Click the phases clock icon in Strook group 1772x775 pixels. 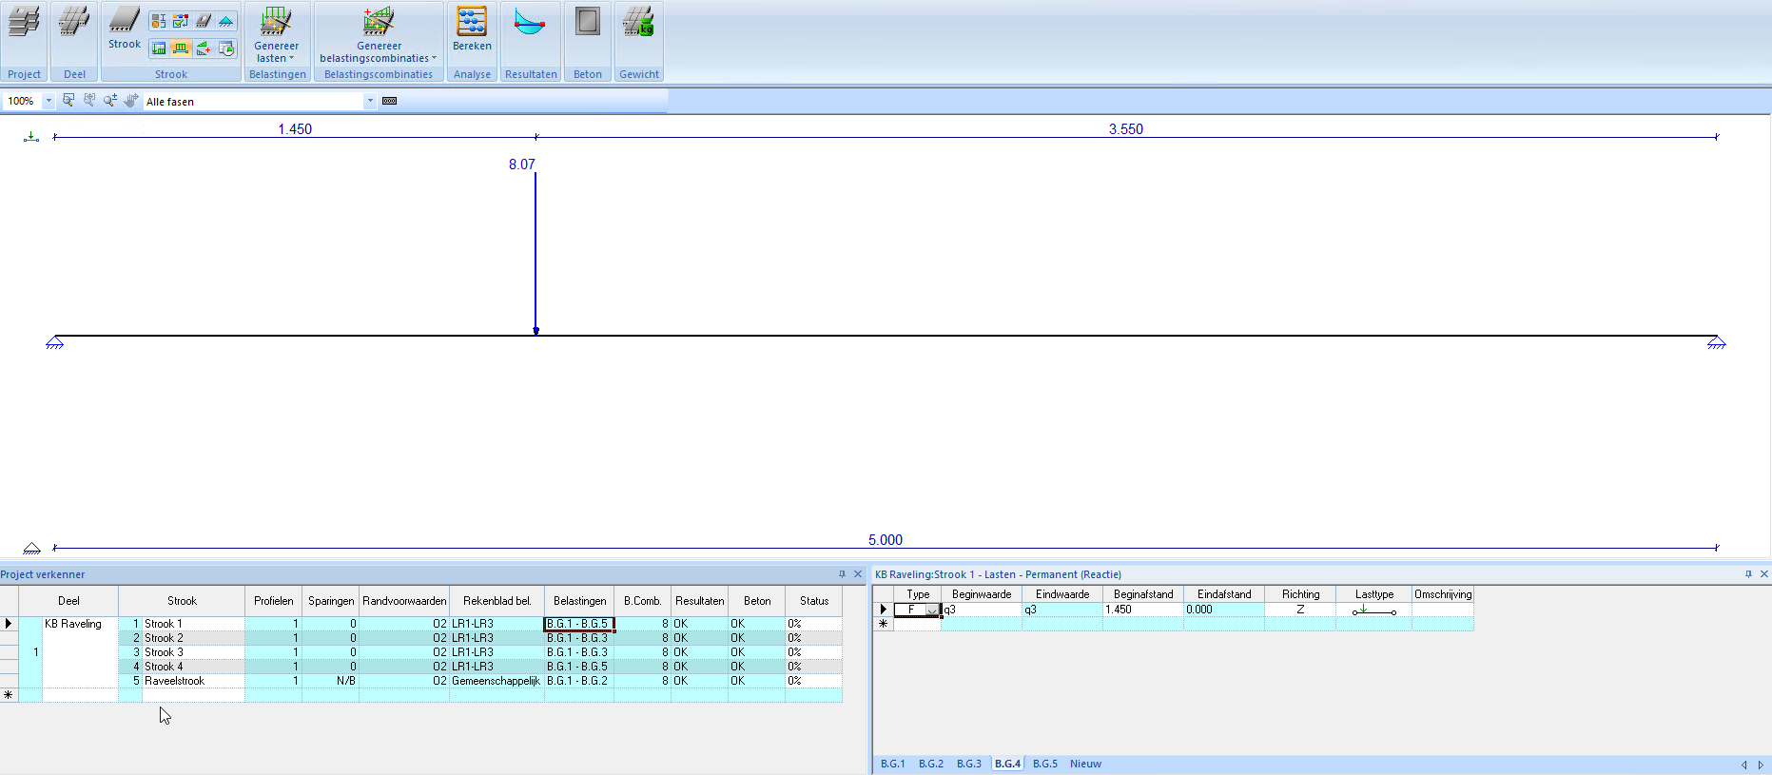point(225,48)
